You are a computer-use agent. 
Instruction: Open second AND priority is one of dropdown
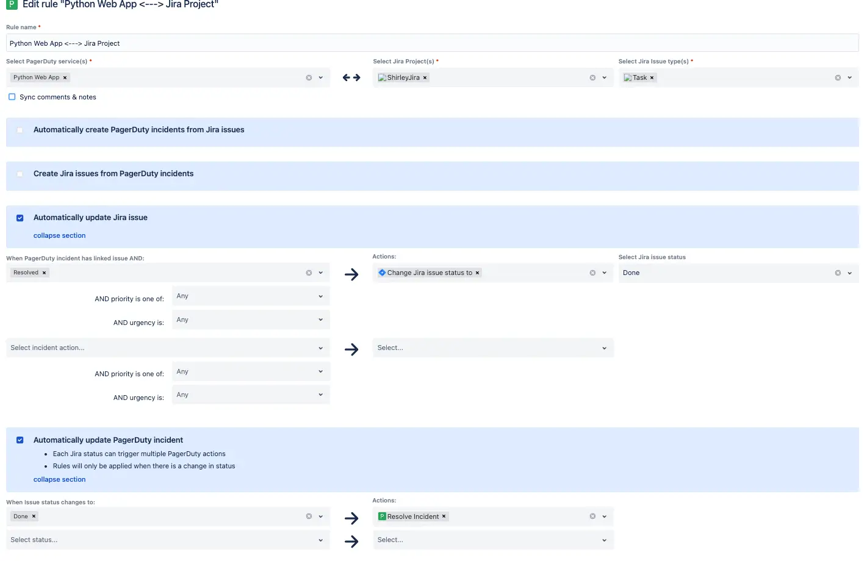[251, 371]
